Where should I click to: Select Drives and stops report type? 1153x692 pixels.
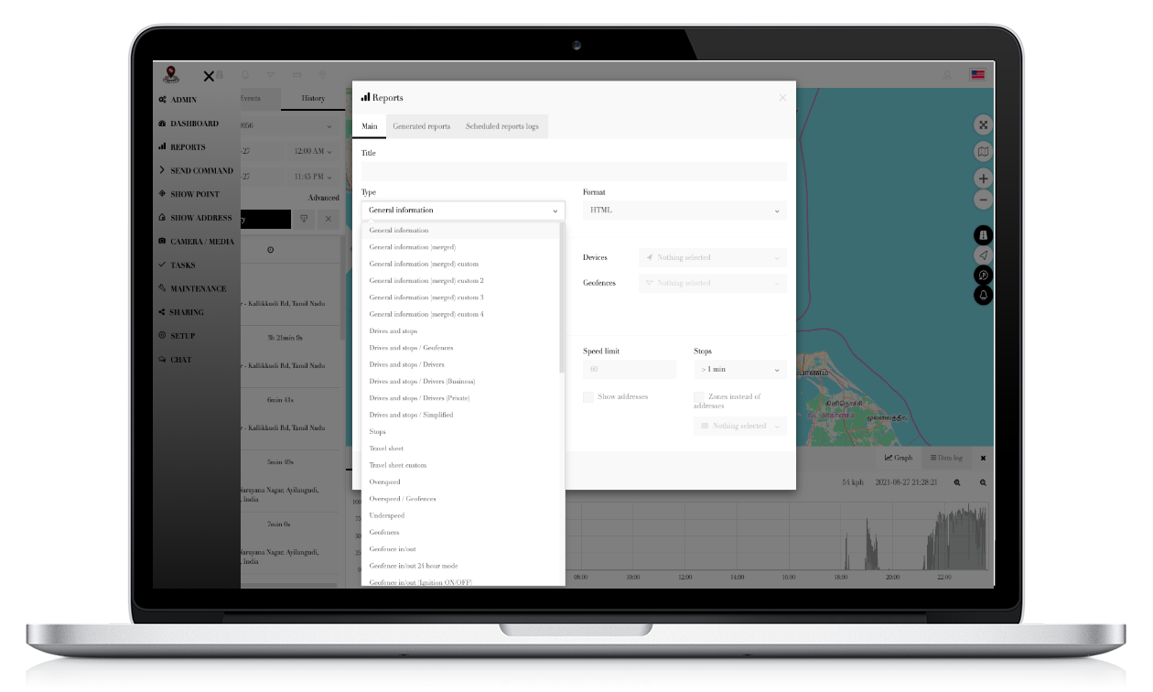pyautogui.click(x=393, y=331)
